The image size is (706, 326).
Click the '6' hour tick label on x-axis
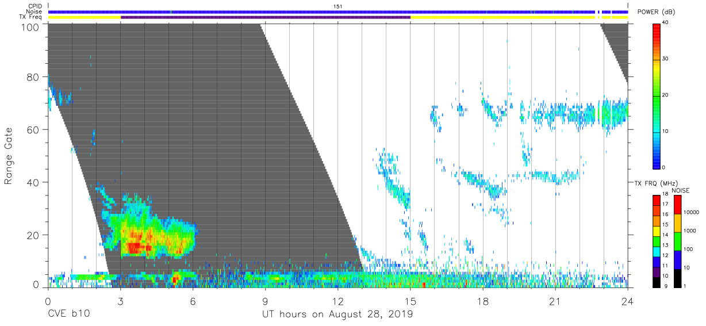(x=193, y=300)
